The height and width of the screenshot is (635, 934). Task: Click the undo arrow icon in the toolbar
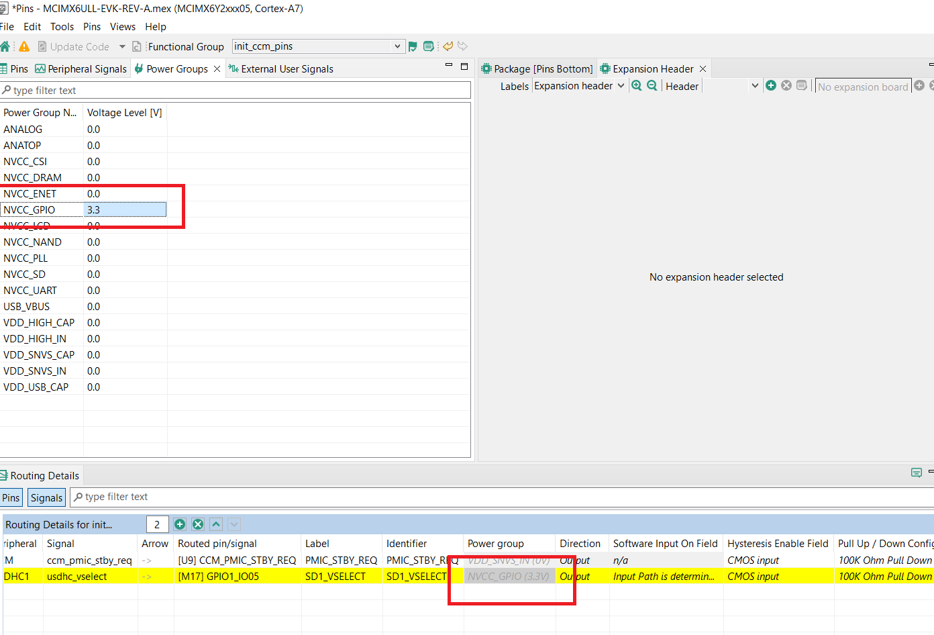[x=447, y=46]
